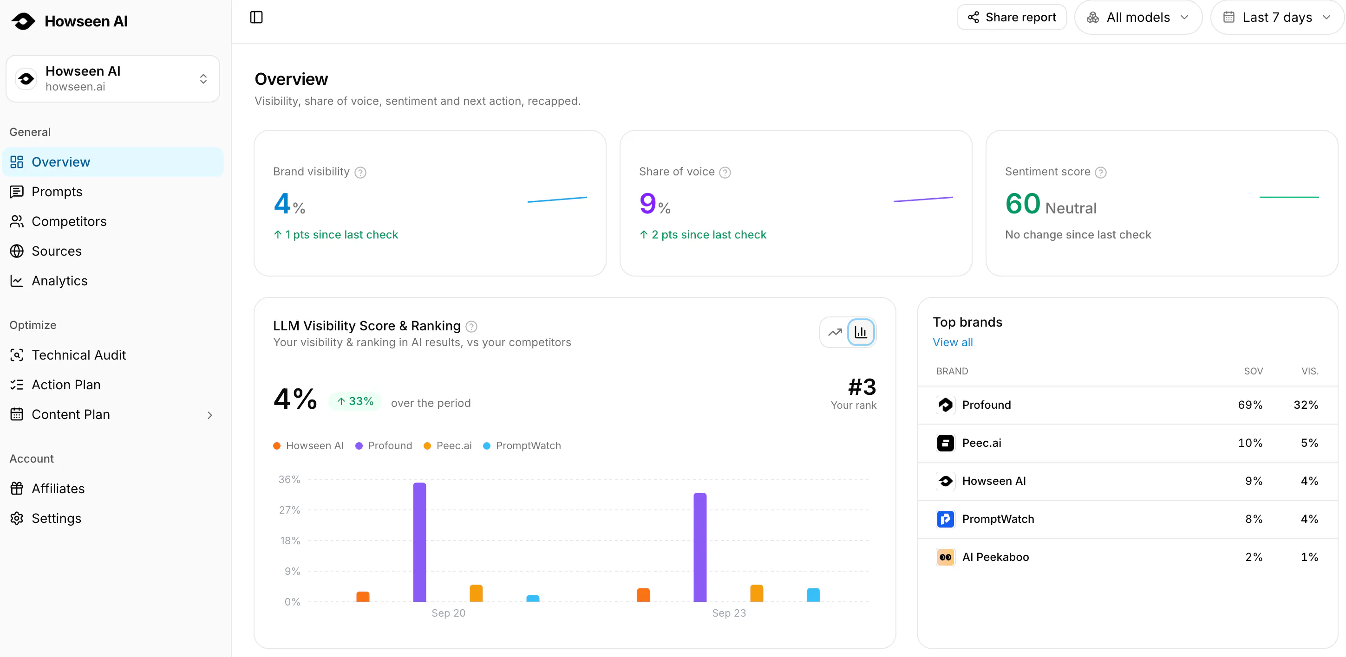This screenshot has height=657, width=1346.
Task: Toggle the sidebar collapse icon
Action: click(256, 17)
